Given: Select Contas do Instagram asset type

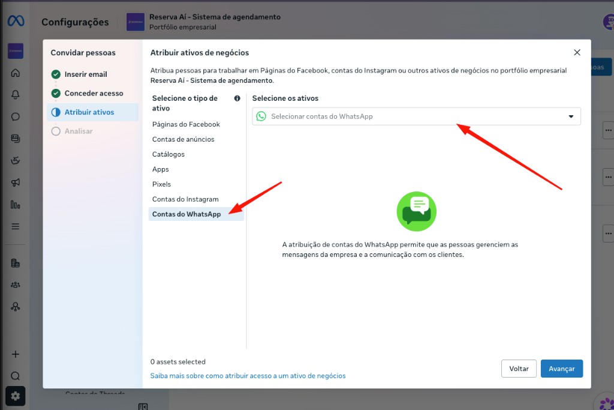Looking at the screenshot, I should pos(185,199).
